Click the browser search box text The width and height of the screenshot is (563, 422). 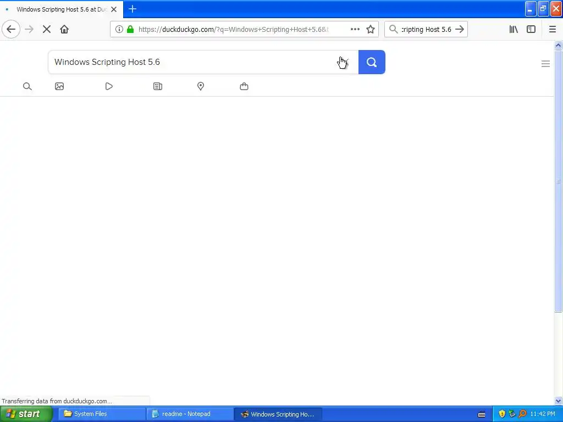[426, 29]
